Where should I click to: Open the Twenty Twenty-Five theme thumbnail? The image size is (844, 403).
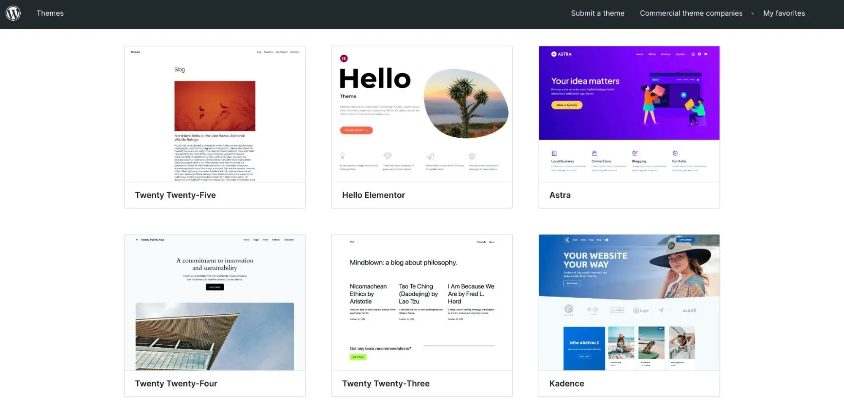[x=214, y=114]
